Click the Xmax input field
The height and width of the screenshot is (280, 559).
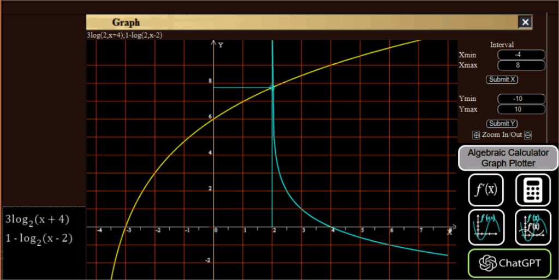[x=521, y=65]
